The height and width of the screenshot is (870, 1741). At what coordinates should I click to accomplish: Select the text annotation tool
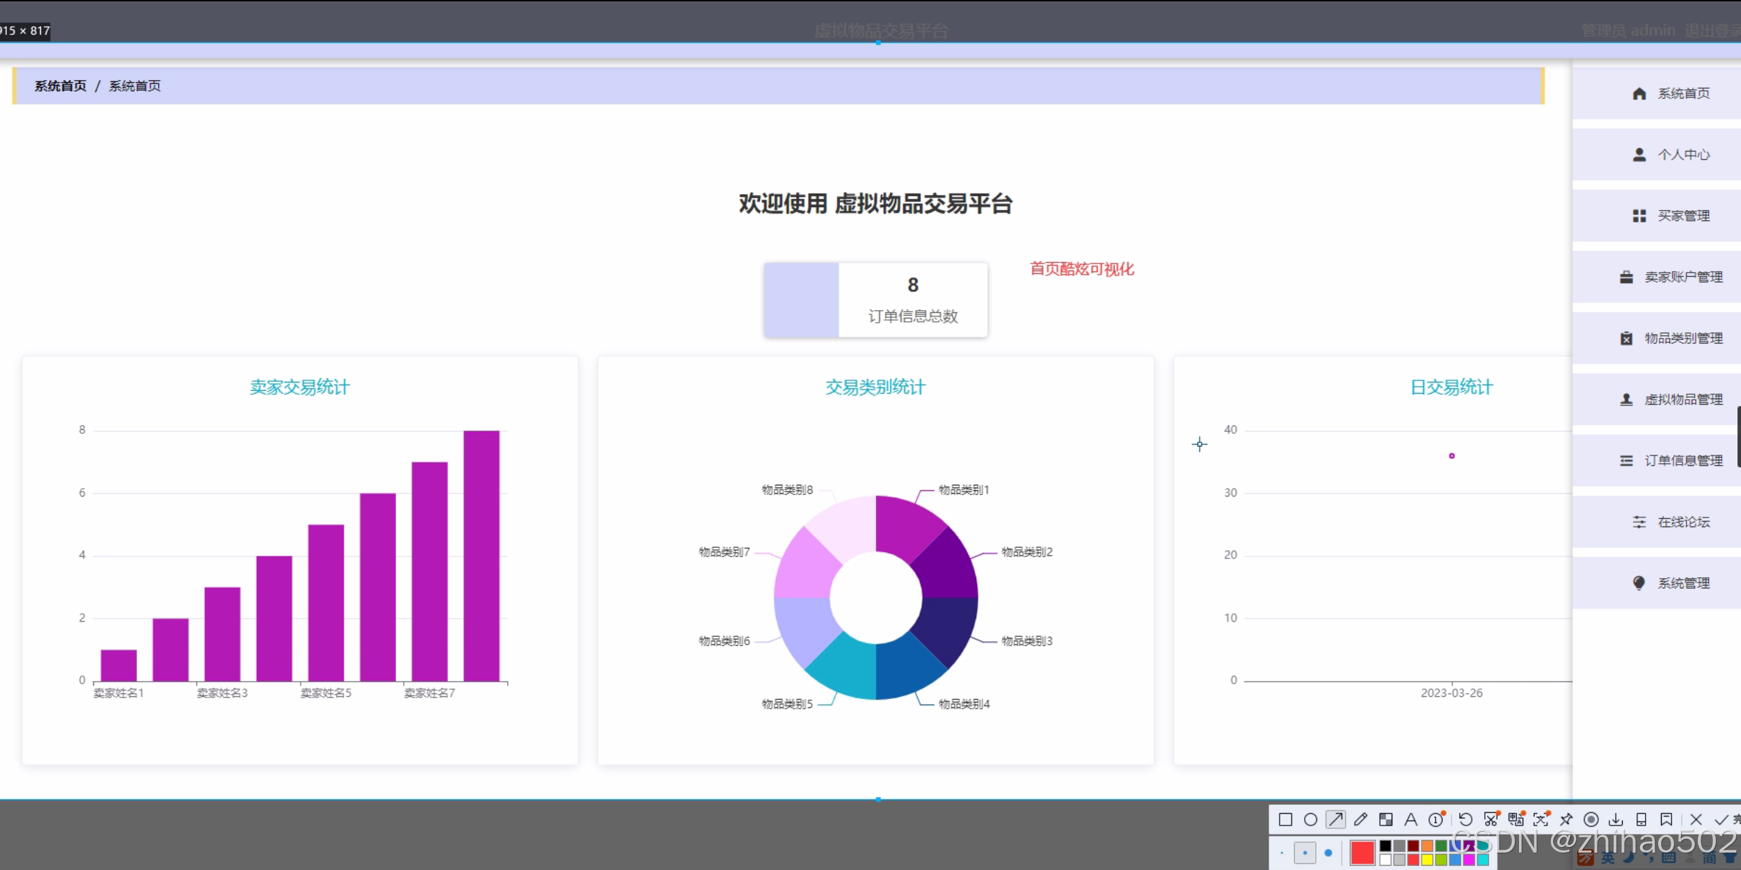point(1410,820)
